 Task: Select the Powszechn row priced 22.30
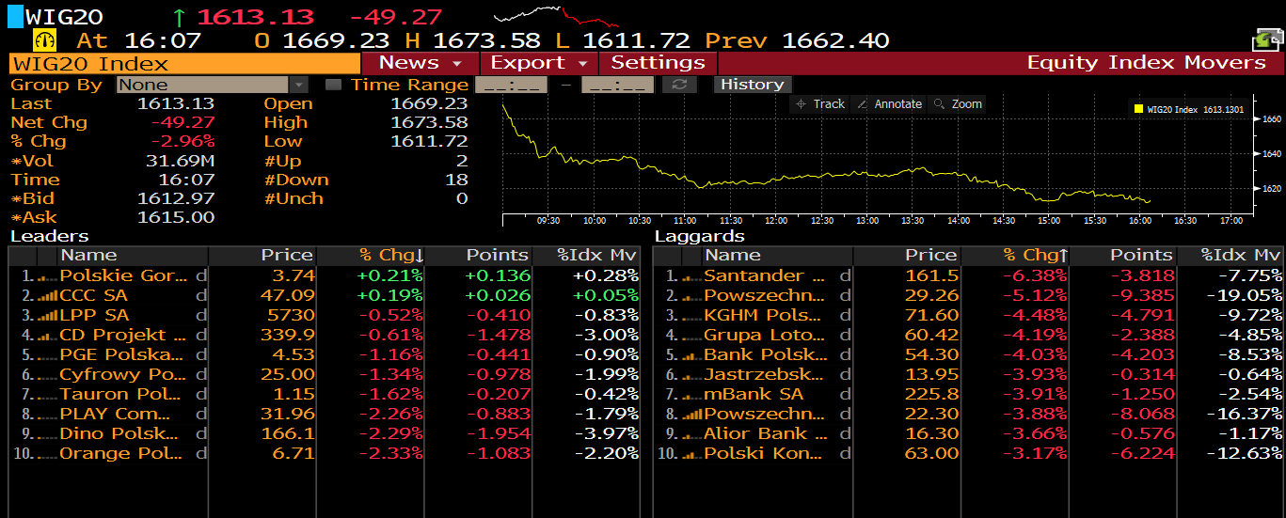click(765, 415)
